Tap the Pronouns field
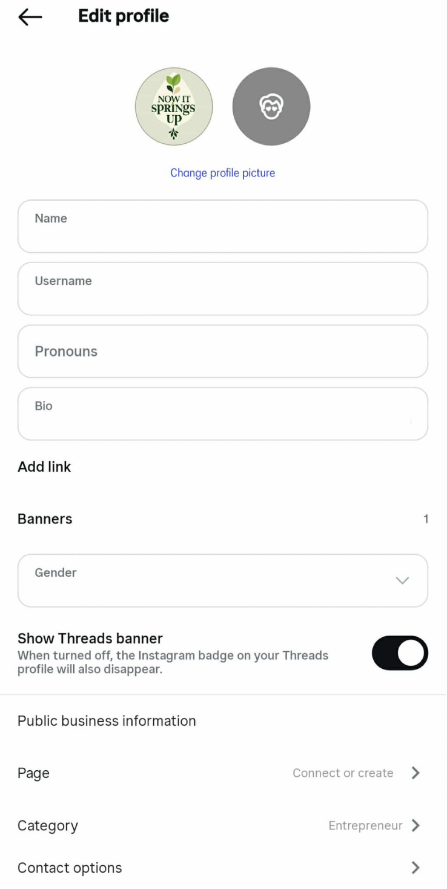This screenshot has height=889, width=447. tap(223, 351)
